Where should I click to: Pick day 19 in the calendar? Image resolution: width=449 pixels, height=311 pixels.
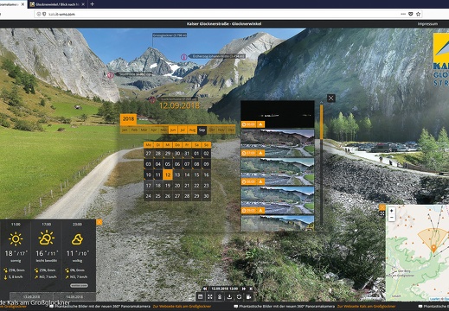(x=168, y=186)
